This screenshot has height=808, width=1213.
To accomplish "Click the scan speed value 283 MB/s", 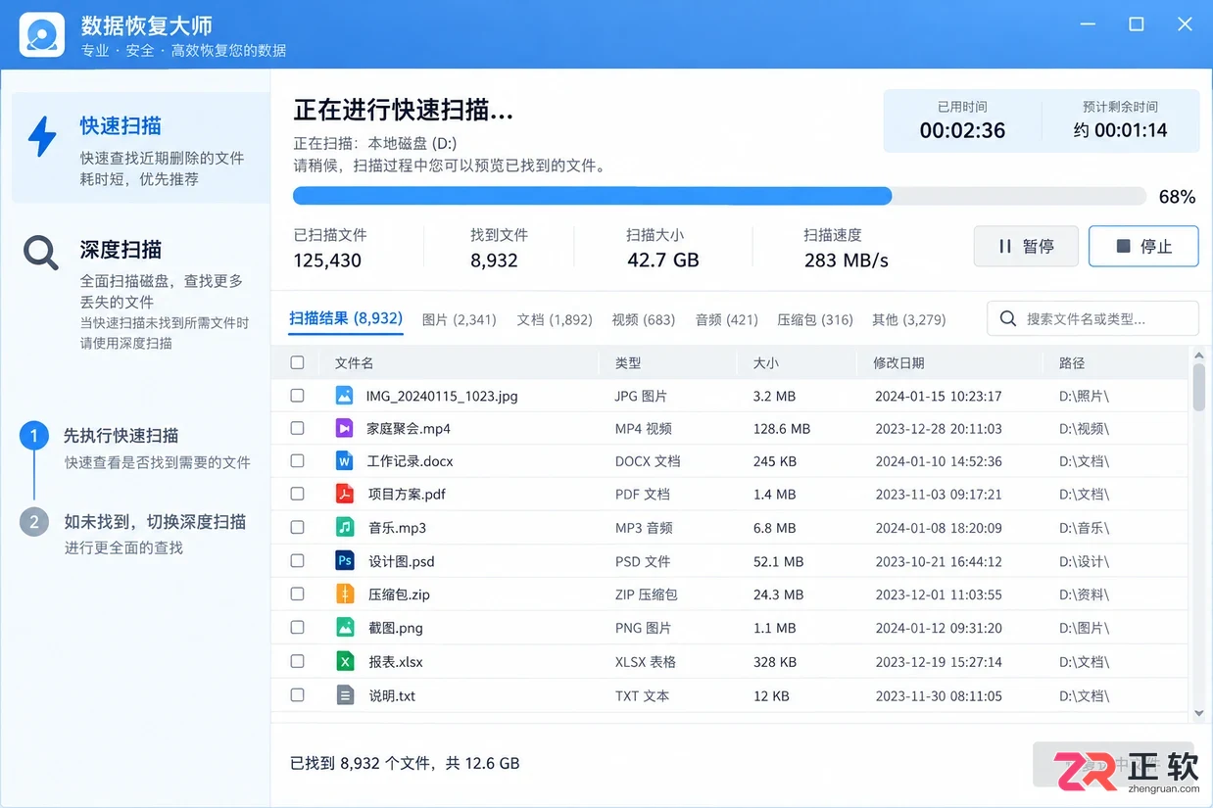I will pyautogui.click(x=847, y=261).
